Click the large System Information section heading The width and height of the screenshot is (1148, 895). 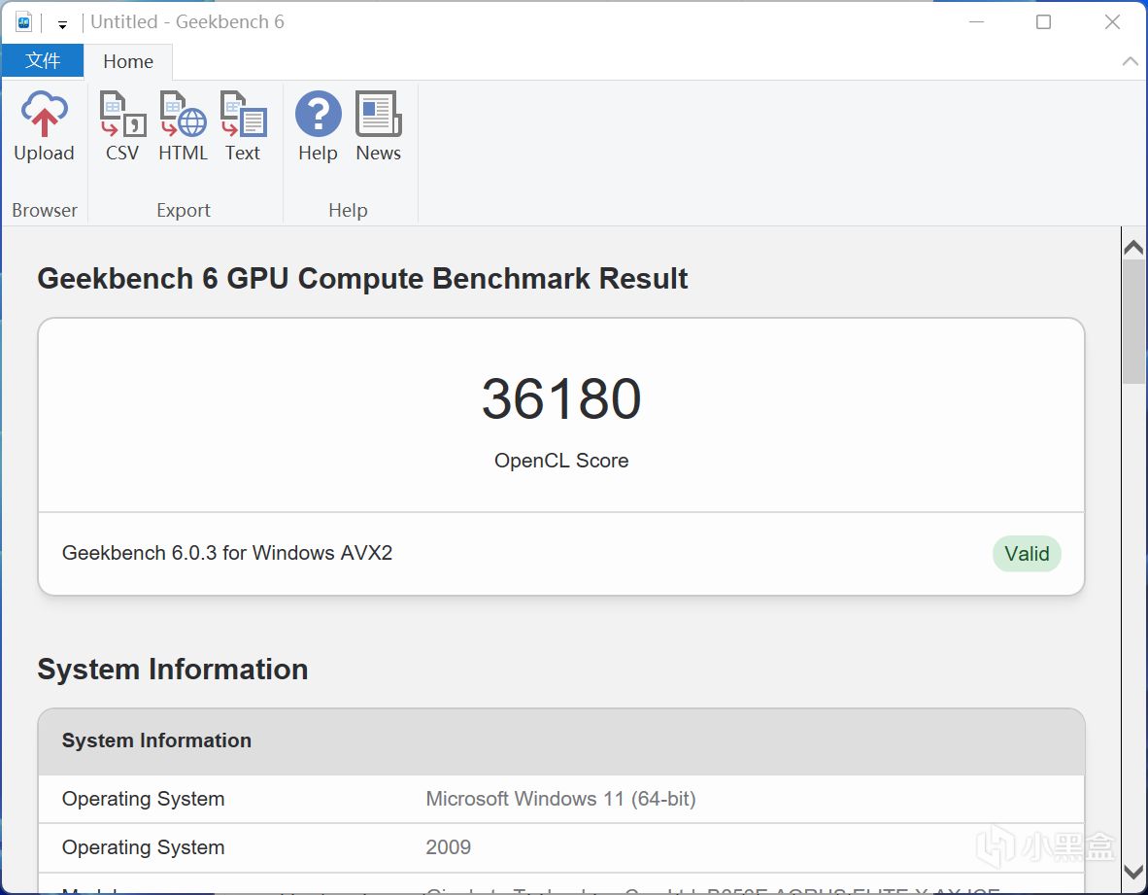[x=173, y=670]
